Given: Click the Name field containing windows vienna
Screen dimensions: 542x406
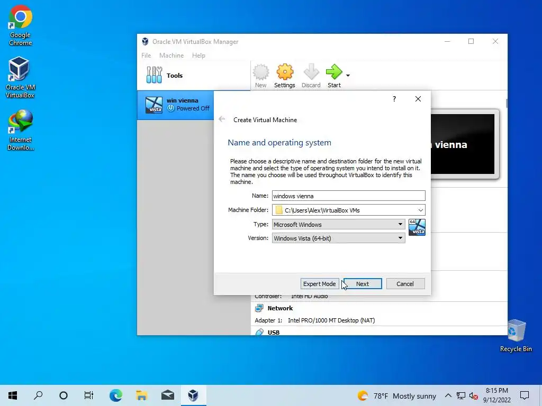Looking at the screenshot, I should 348,196.
